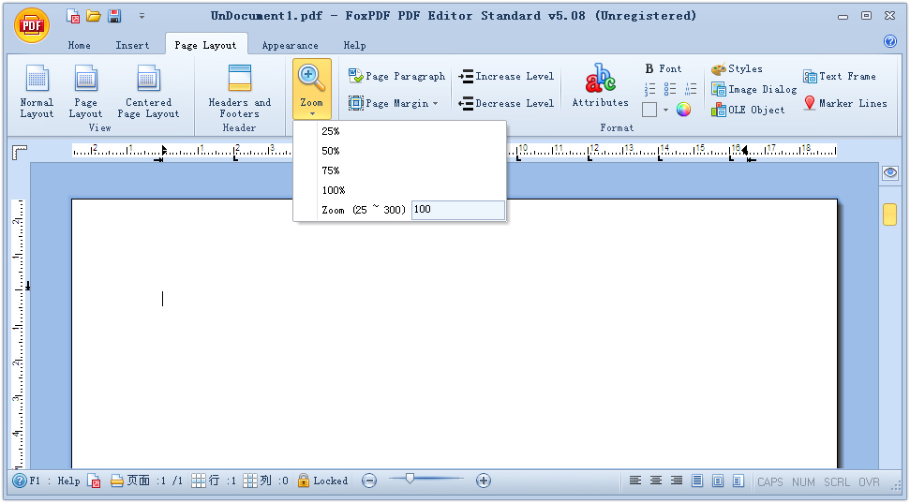910x503 pixels.
Task: Toggle Marker Lines
Action: (x=845, y=103)
